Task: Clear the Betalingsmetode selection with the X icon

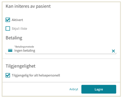Action: (x=113, y=51)
